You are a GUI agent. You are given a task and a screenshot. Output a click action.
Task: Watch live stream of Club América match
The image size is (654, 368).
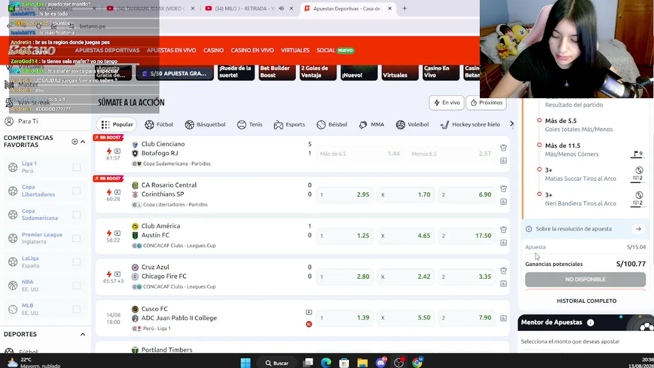click(x=118, y=233)
